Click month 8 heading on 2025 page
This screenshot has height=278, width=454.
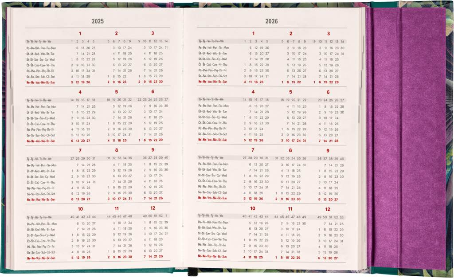[x=116, y=150]
